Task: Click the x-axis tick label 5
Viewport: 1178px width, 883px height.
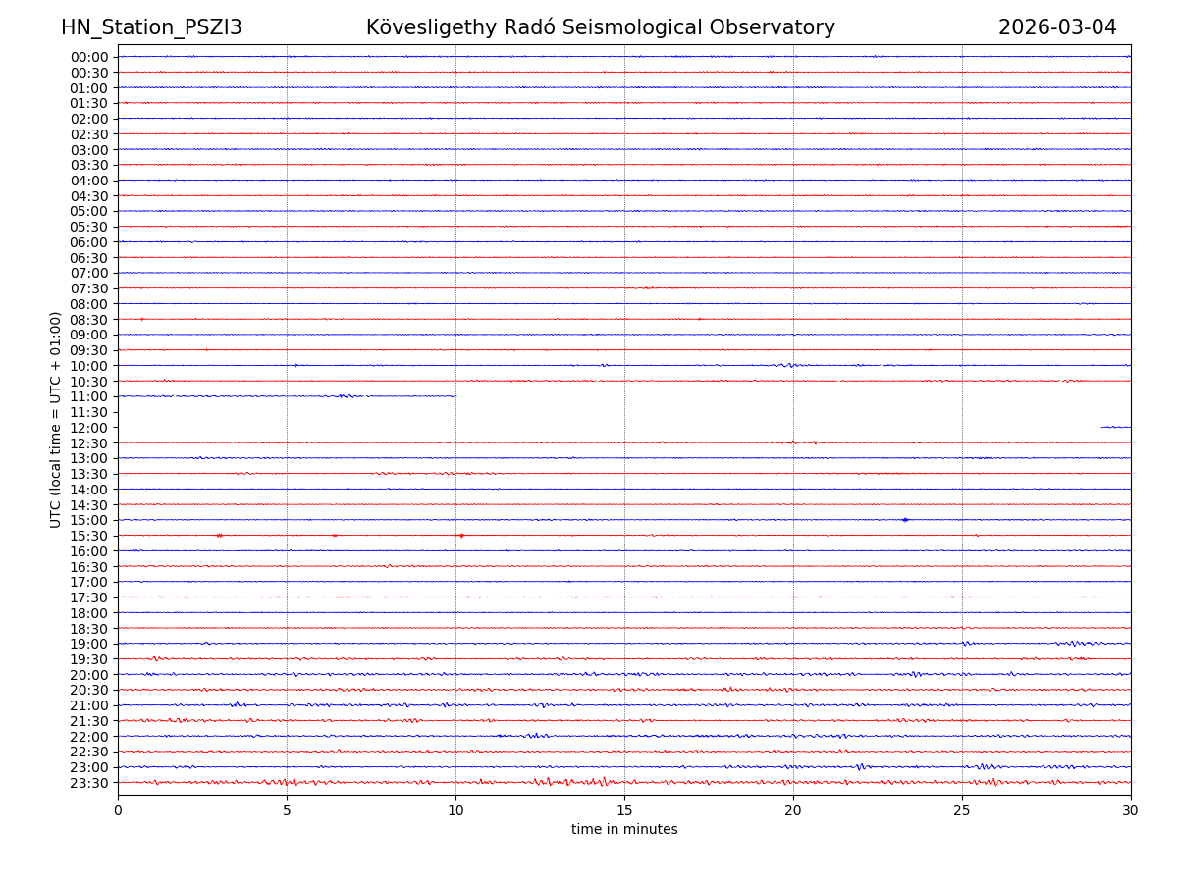Action: pyautogui.click(x=287, y=811)
